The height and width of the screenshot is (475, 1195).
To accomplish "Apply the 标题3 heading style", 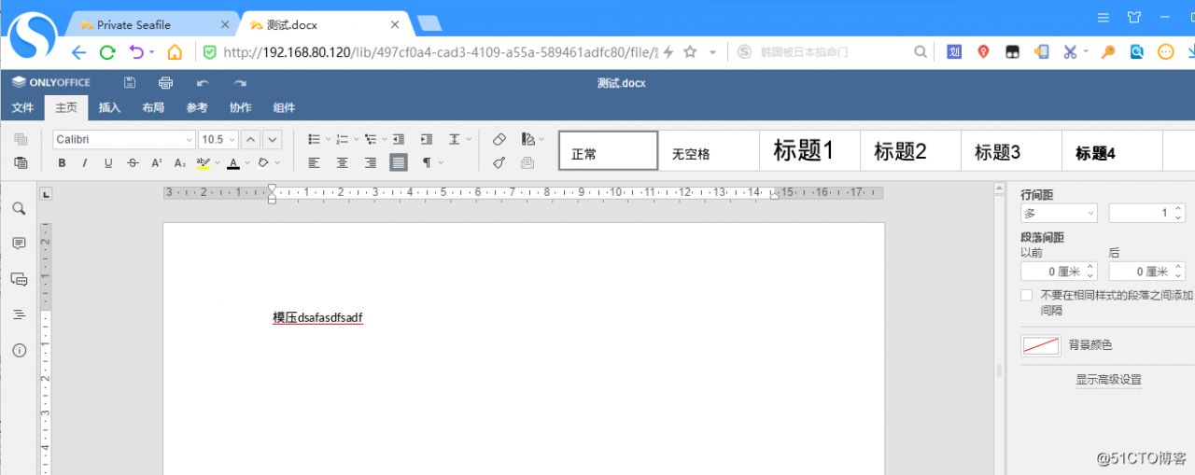I will [x=1011, y=150].
